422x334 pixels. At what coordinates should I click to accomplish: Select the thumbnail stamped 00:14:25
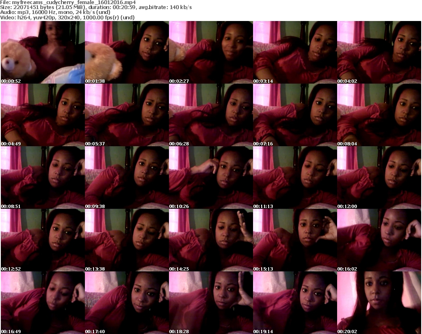pyautogui.click(x=211, y=240)
